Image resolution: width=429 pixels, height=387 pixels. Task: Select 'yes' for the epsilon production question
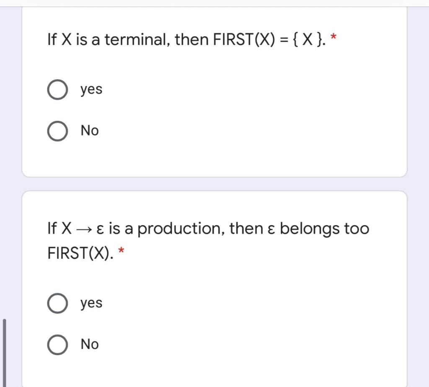[57, 303]
